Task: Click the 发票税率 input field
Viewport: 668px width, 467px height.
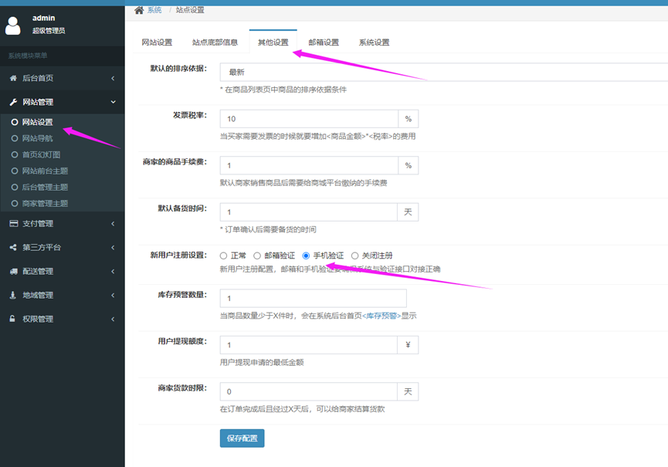Action: click(309, 119)
